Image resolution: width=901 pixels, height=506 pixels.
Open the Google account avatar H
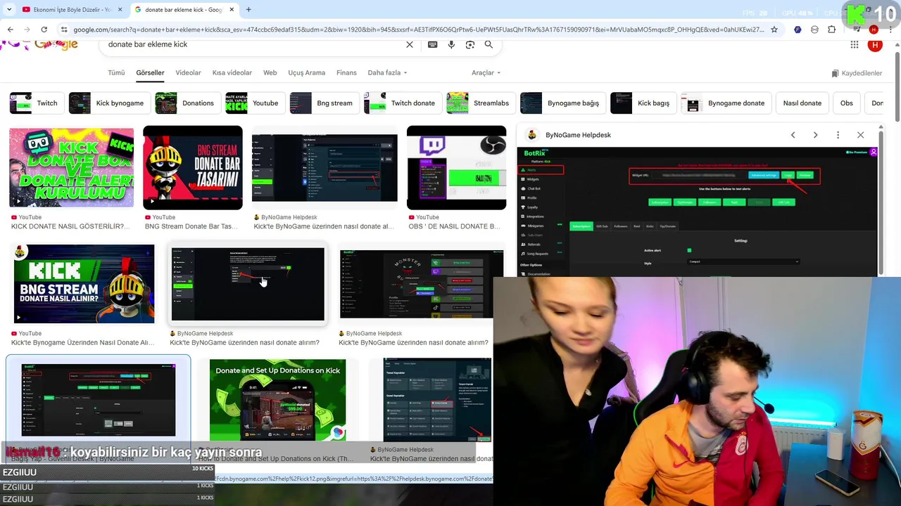[x=875, y=45]
